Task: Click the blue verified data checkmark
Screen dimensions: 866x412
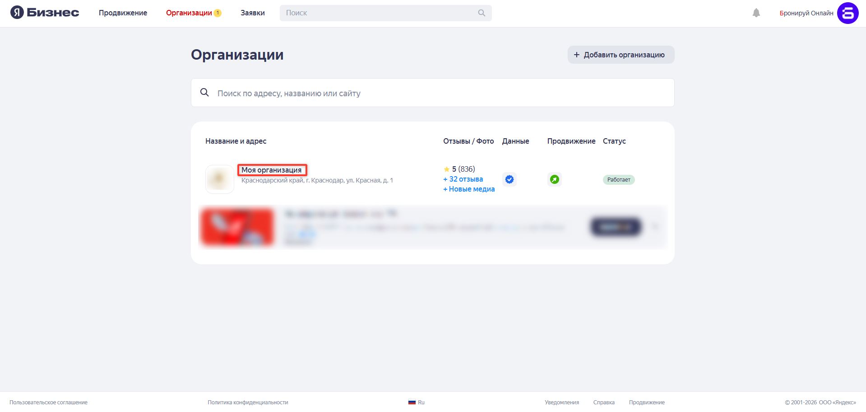Action: [x=509, y=179]
